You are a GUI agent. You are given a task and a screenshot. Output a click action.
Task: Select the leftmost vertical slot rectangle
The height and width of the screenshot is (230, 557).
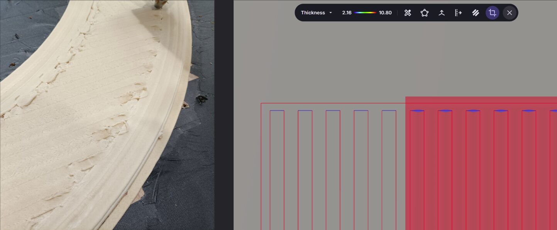[277, 170]
